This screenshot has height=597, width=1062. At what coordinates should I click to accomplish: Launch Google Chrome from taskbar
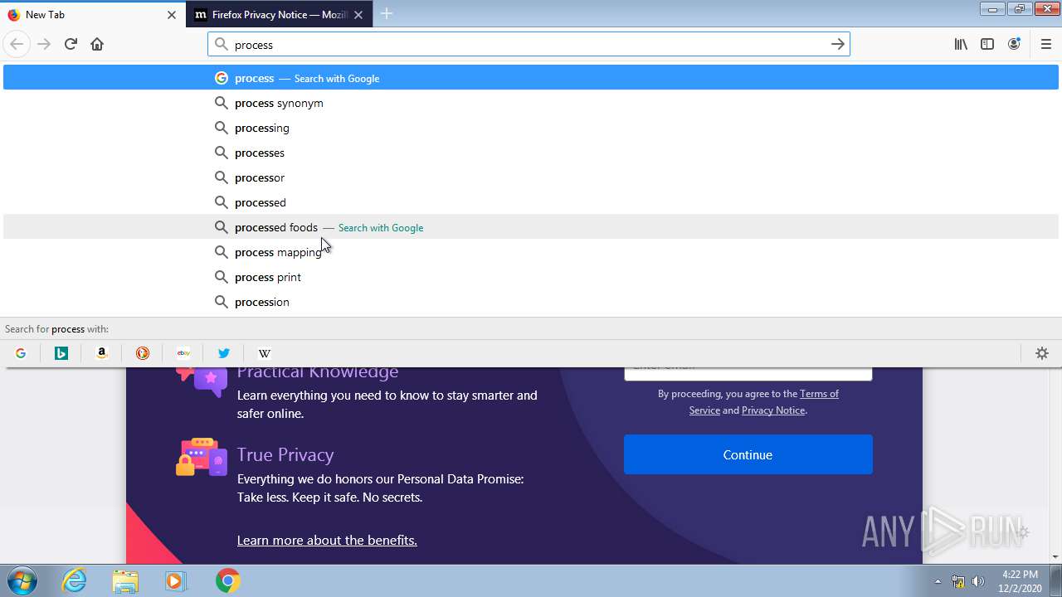pos(227,580)
